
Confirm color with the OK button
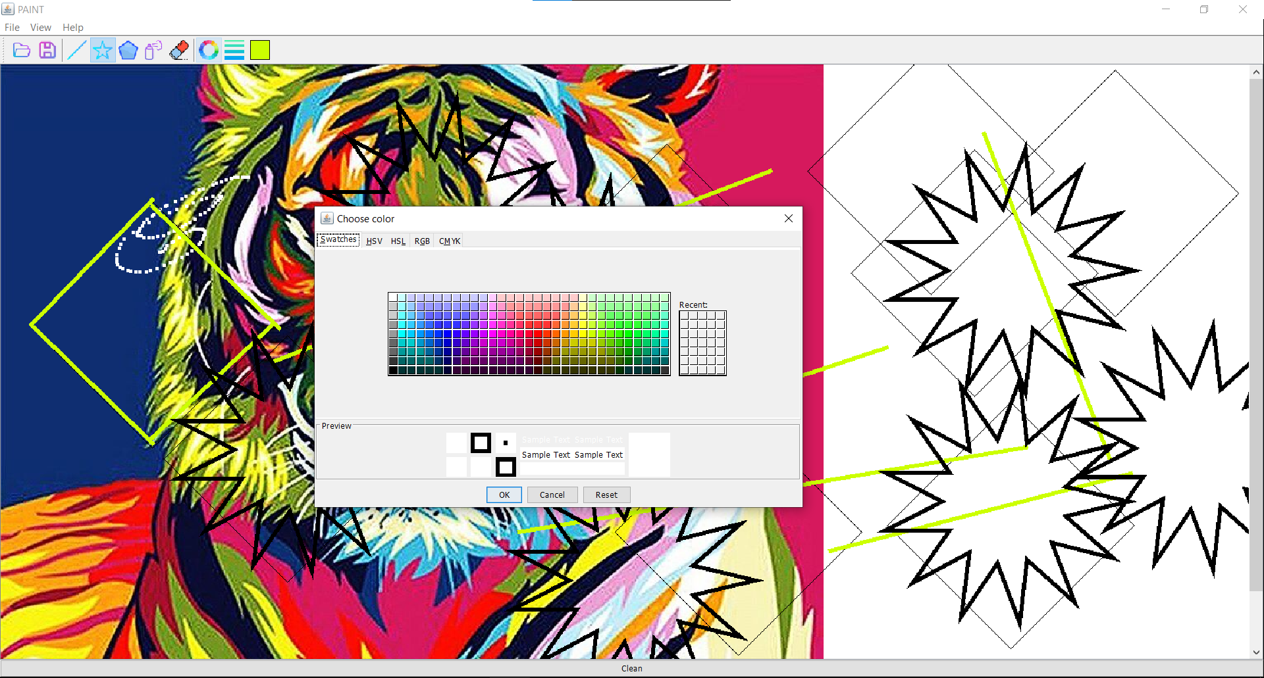click(x=504, y=495)
